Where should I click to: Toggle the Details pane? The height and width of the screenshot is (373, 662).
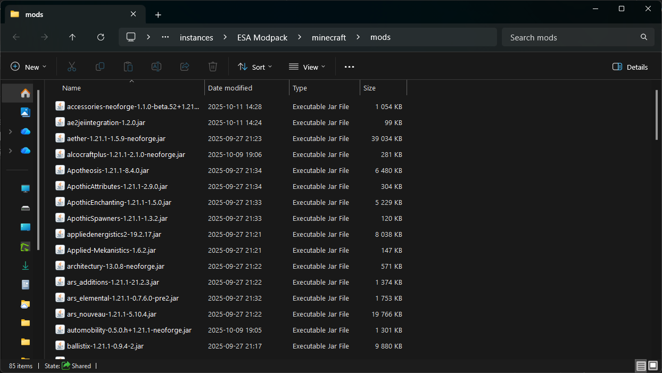tap(630, 67)
